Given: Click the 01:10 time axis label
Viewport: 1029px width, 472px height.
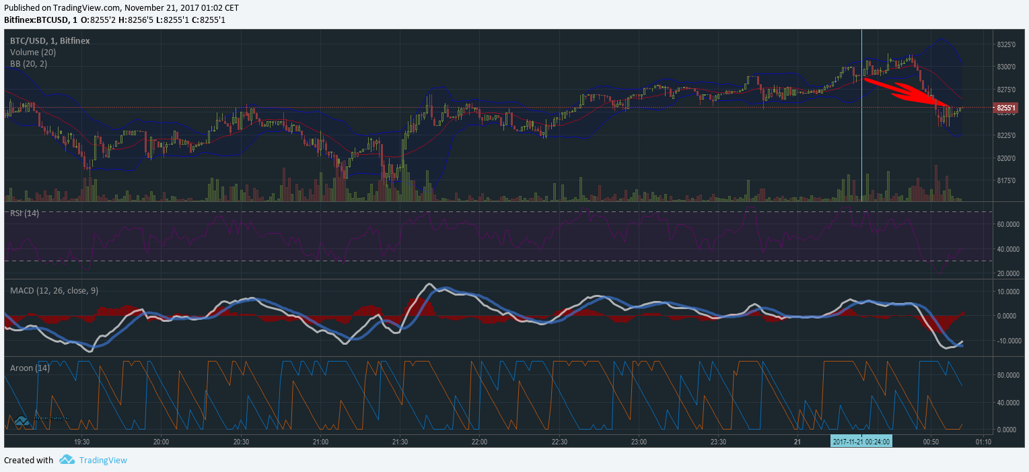Looking at the screenshot, I should point(983,442).
